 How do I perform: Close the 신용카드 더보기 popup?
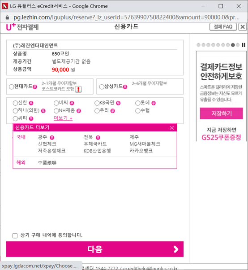pyautogui.click(x=171, y=128)
